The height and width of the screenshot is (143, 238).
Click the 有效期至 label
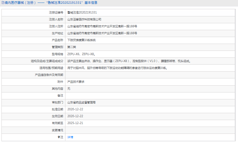57,123
